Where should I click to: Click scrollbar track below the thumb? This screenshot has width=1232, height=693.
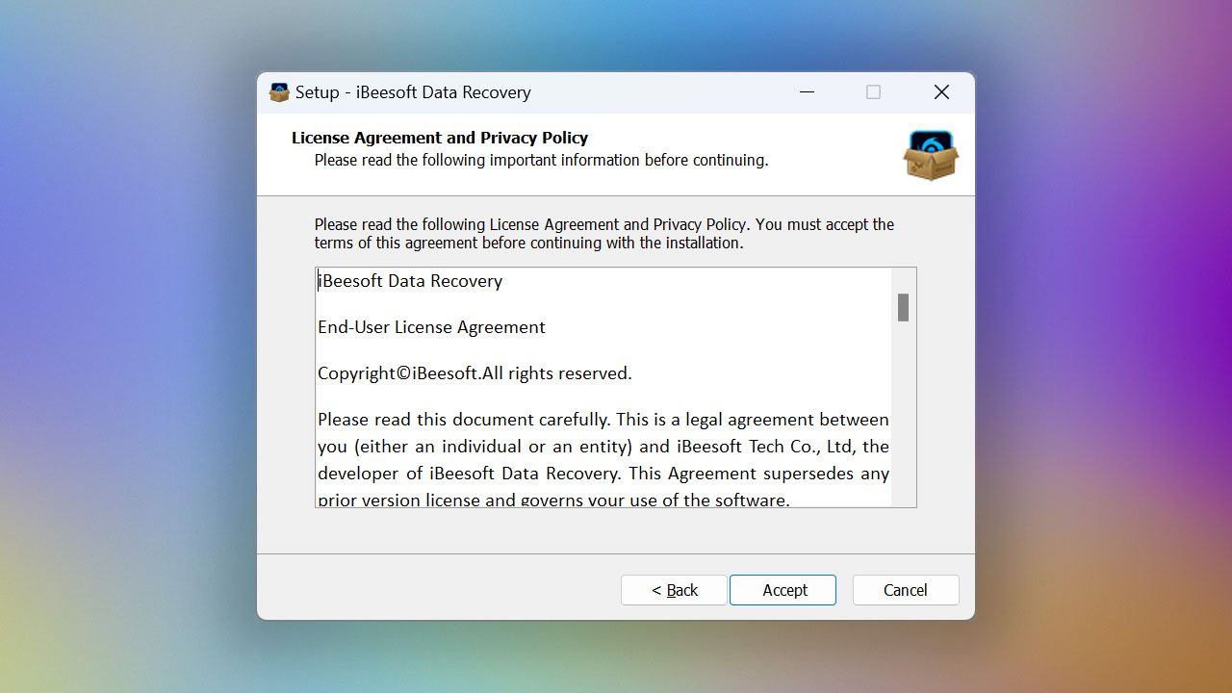pos(903,414)
